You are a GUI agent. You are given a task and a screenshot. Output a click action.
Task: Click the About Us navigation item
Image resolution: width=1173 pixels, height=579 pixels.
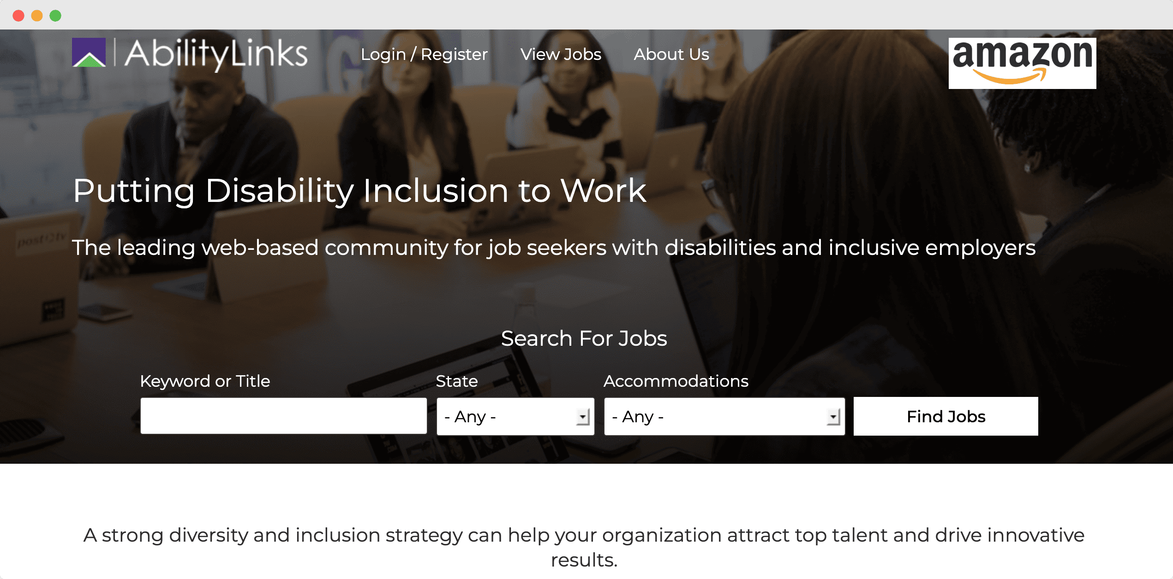pyautogui.click(x=671, y=54)
